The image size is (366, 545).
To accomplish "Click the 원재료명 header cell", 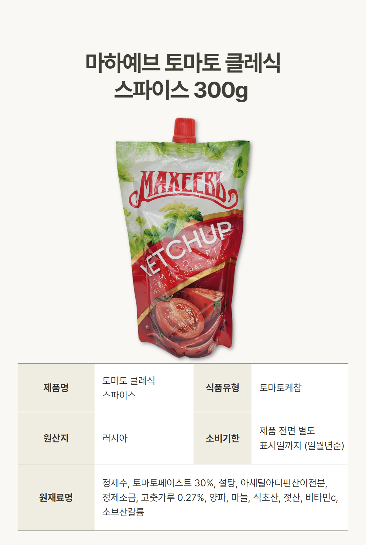I will [x=56, y=498].
